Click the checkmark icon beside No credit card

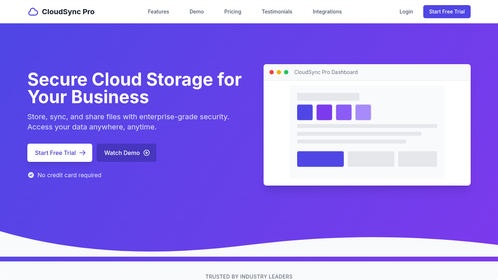click(31, 175)
